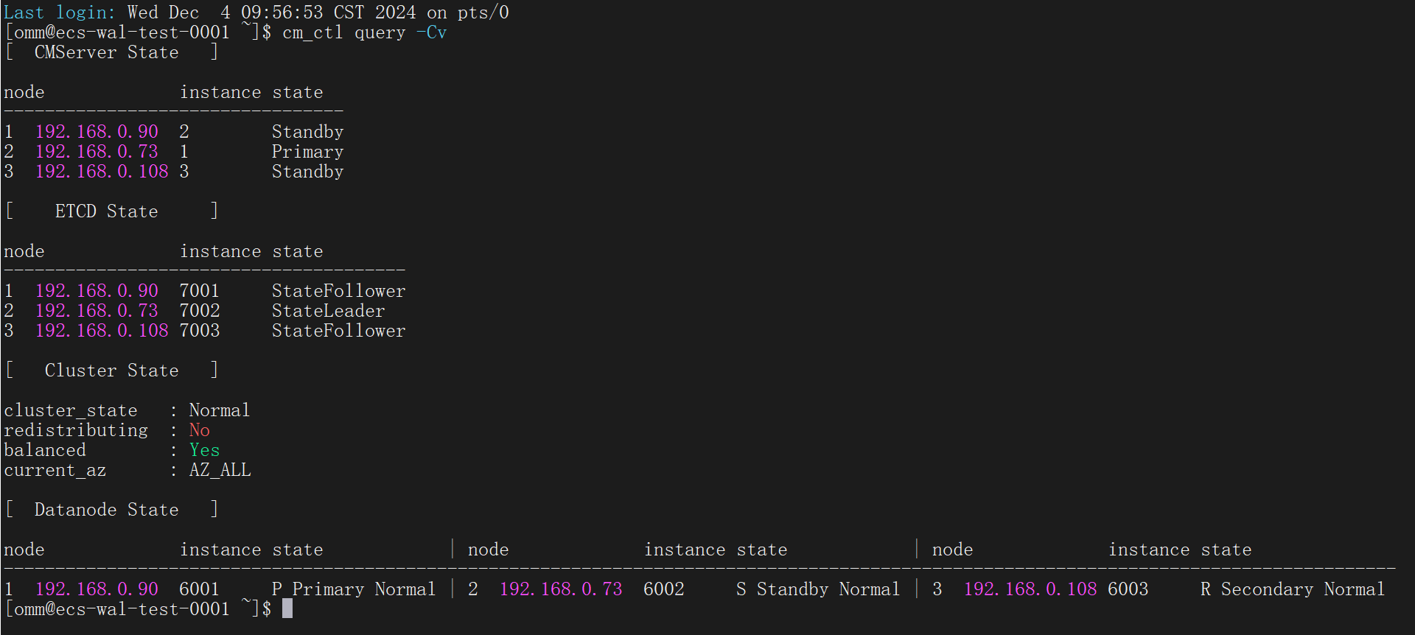Click the S Standby Normal datanode state
The image size is (1415, 635).
click(817, 589)
